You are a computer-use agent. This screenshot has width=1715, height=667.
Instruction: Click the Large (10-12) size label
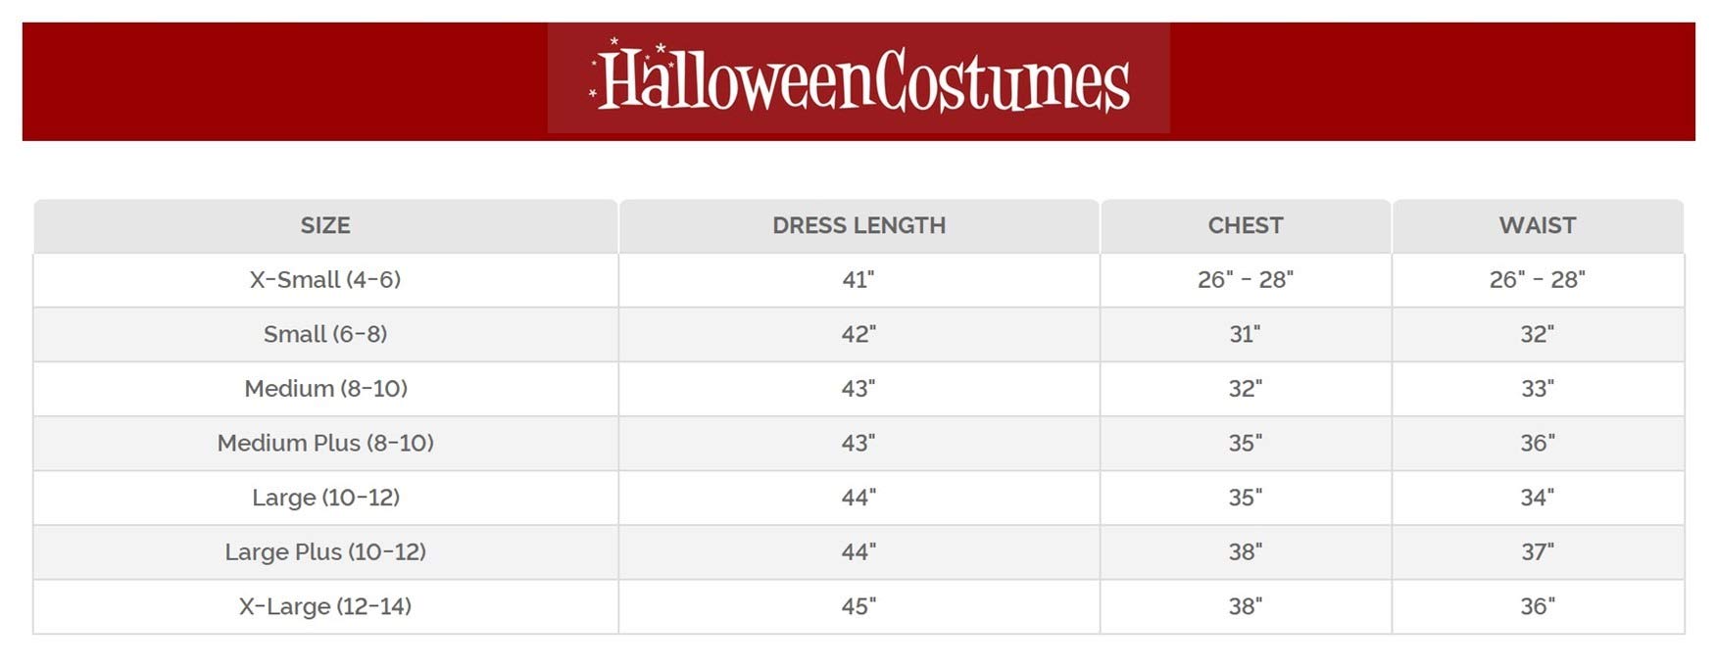tap(325, 498)
